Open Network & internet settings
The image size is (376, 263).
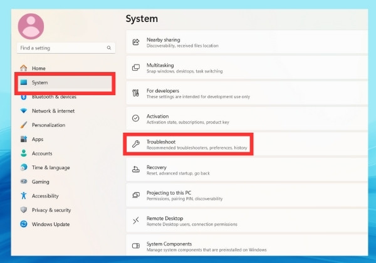[65, 111]
